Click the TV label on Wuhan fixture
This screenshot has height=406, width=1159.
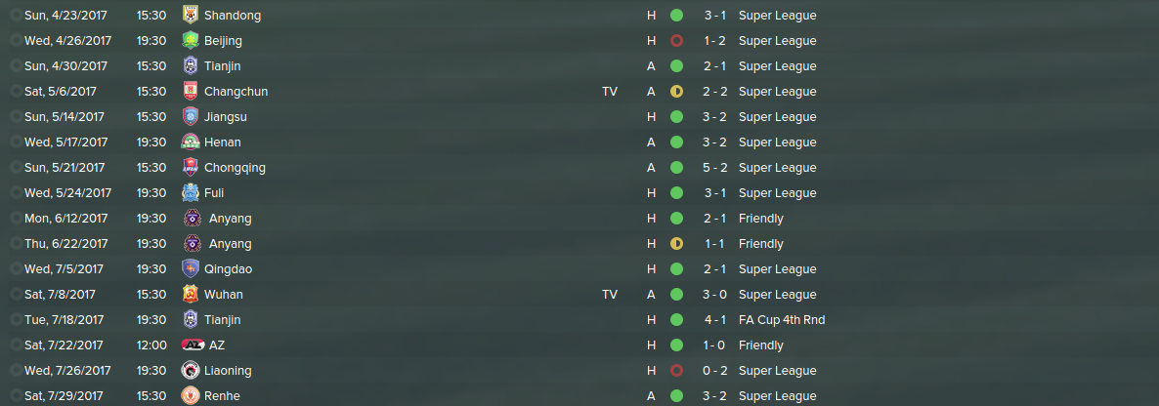tap(610, 295)
